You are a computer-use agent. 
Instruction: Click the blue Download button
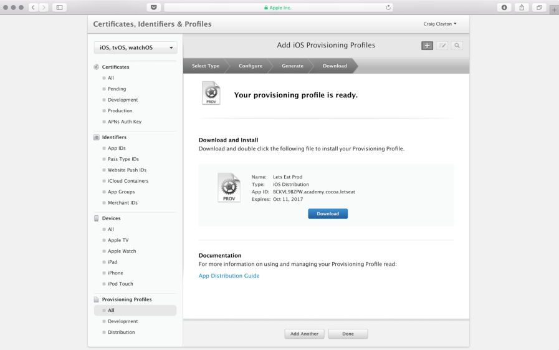tap(328, 214)
